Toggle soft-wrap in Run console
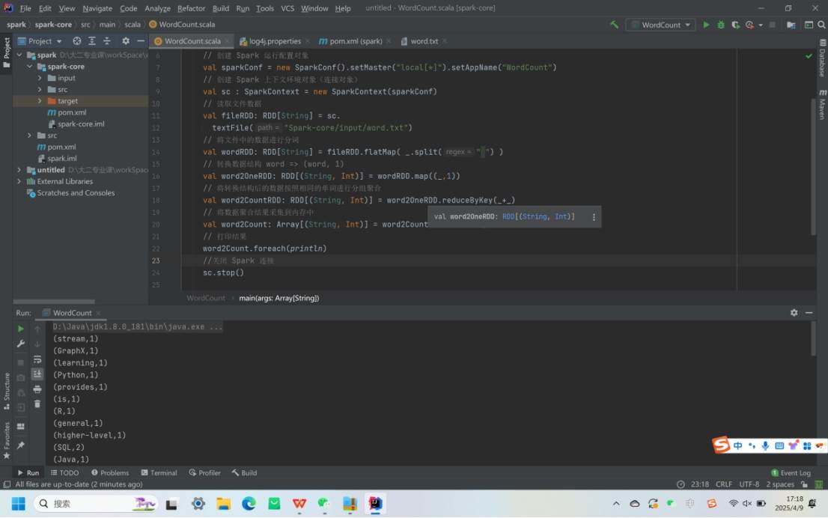 click(37, 359)
